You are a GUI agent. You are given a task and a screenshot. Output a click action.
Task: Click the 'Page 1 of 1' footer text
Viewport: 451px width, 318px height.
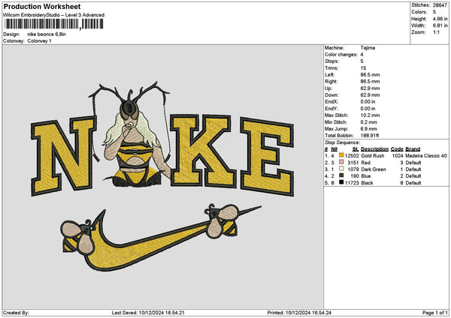click(x=435, y=313)
